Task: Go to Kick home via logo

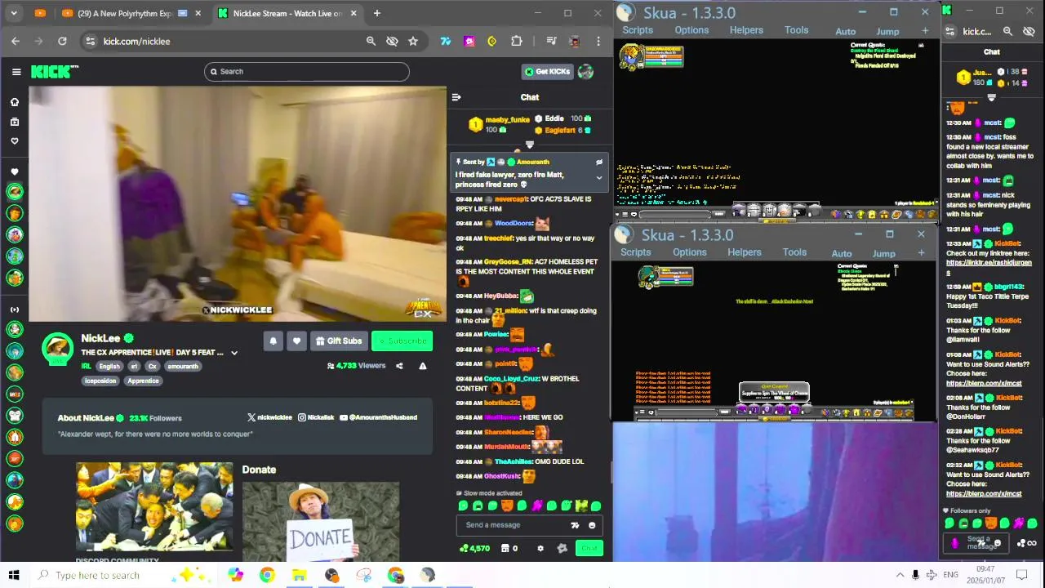Action: [x=54, y=72]
